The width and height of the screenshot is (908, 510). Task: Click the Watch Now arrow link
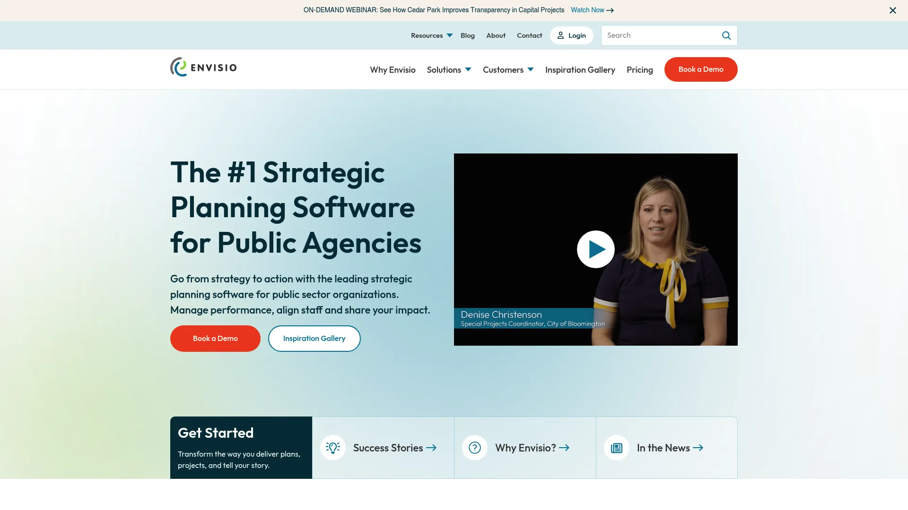click(x=592, y=10)
